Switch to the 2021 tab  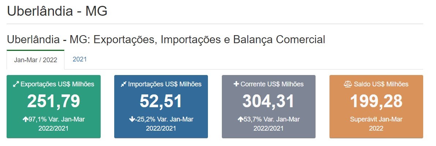tap(79, 59)
